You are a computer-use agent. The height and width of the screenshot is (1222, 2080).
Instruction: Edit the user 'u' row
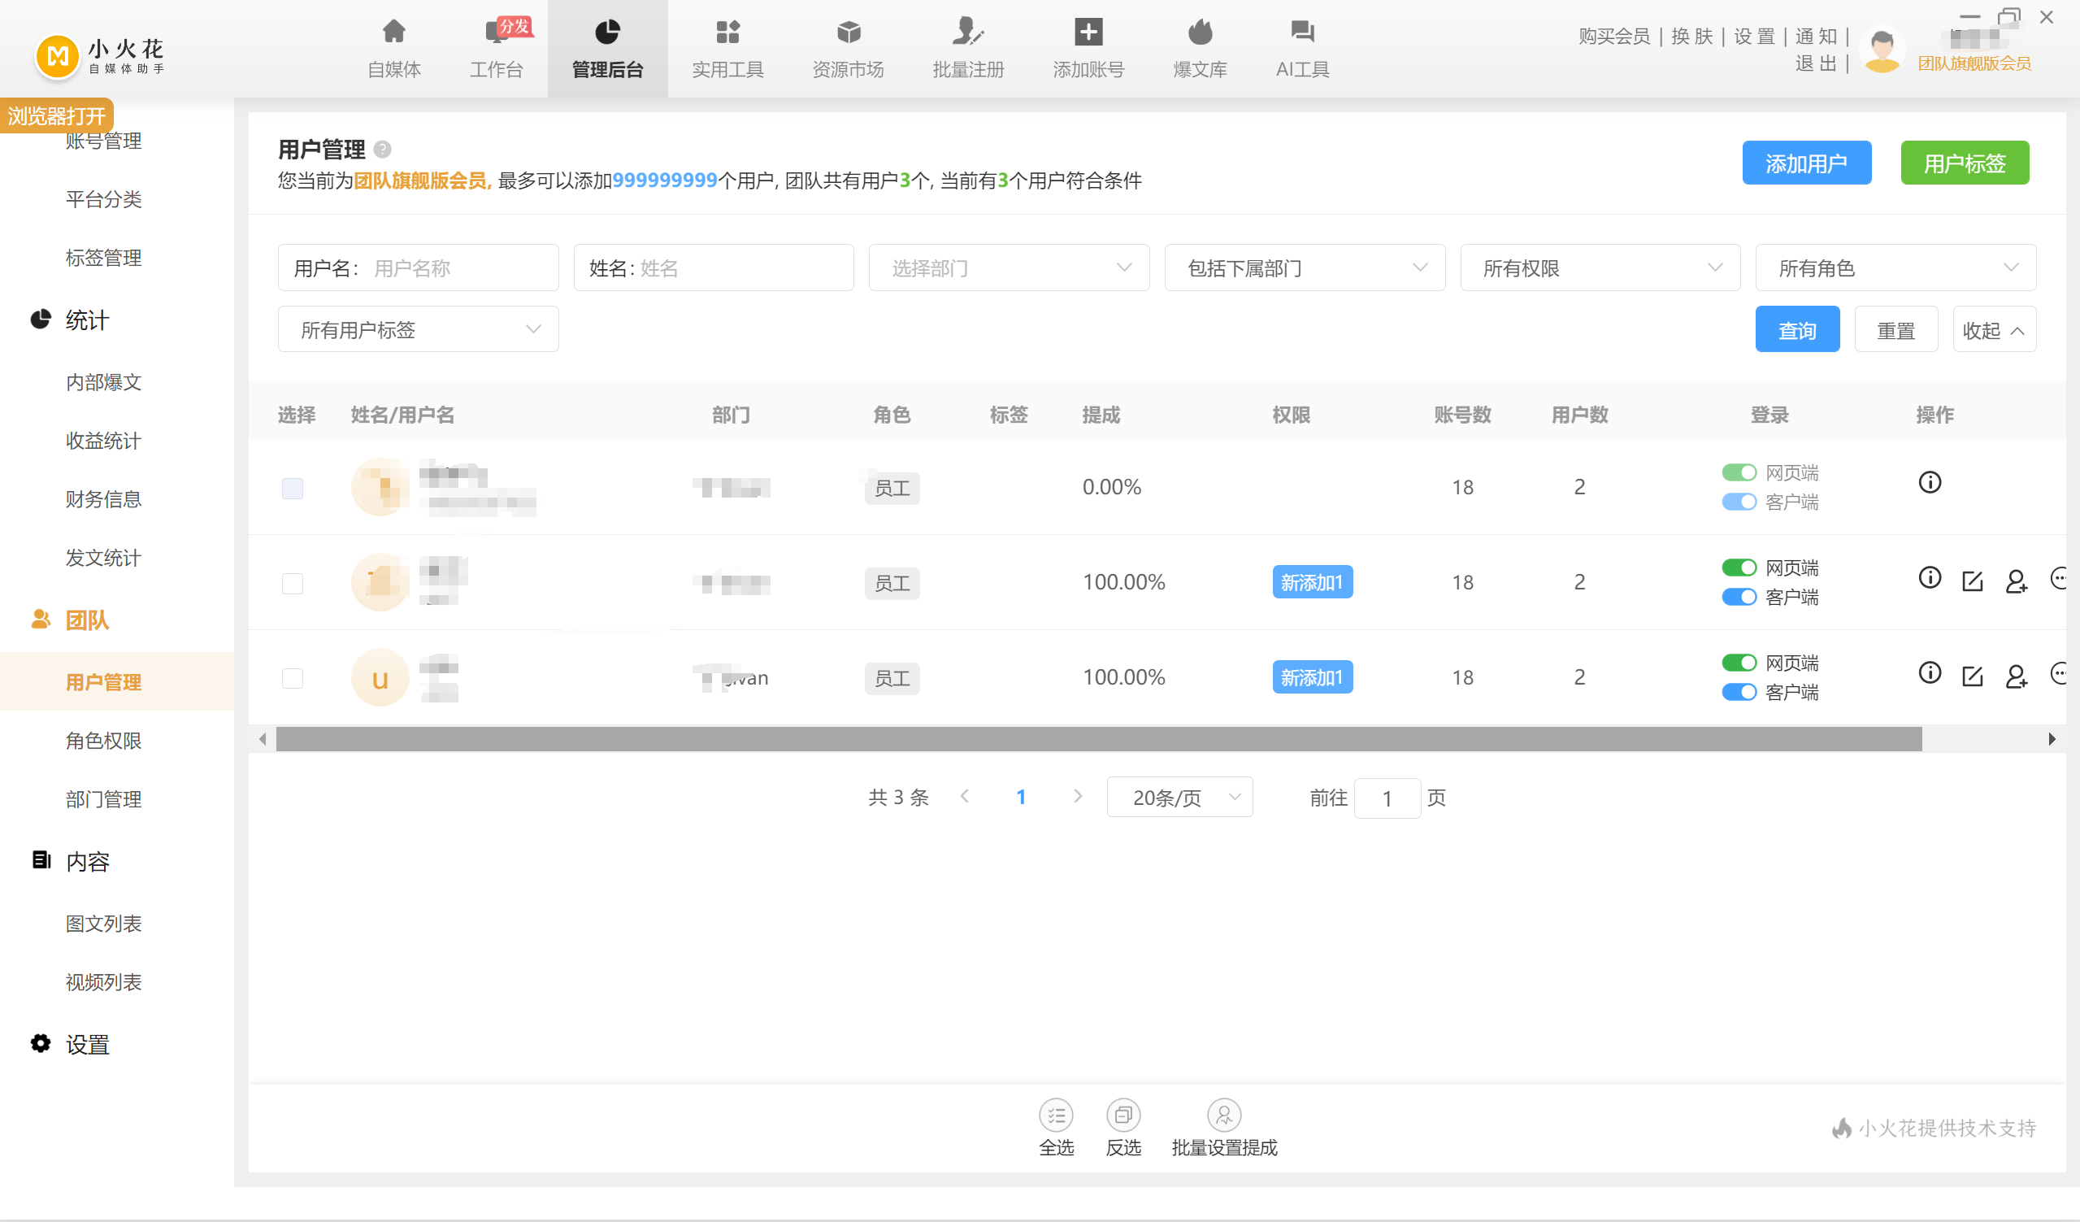(1972, 676)
